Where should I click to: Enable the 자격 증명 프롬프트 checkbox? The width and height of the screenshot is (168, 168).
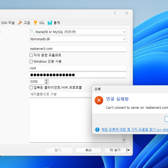click(31, 55)
